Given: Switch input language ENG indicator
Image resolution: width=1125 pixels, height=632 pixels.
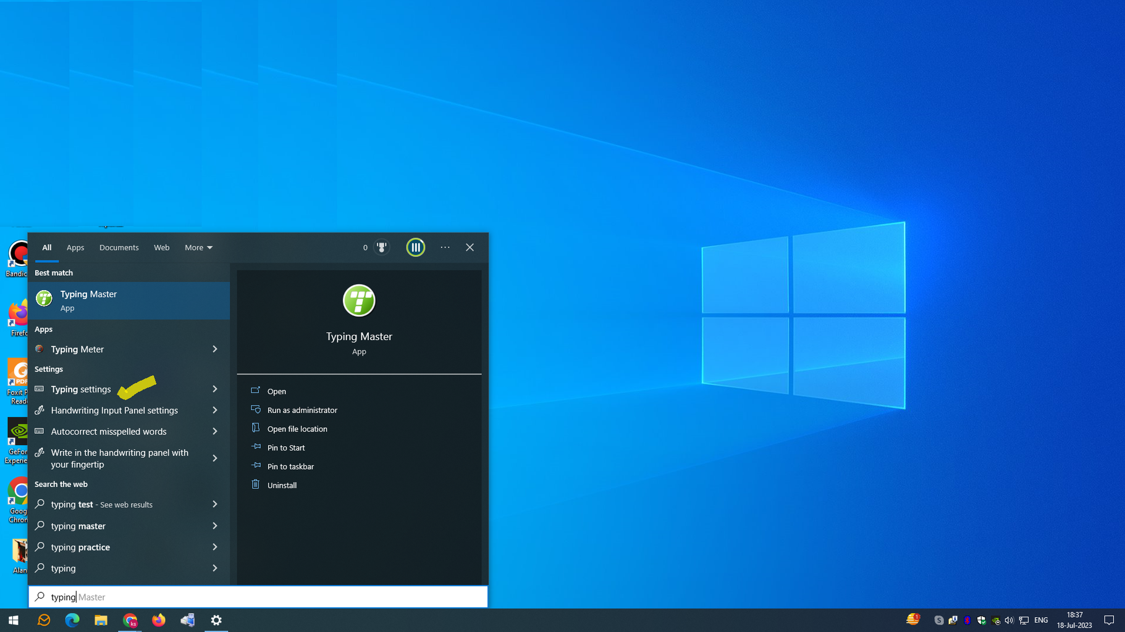Looking at the screenshot, I should click(x=1041, y=620).
